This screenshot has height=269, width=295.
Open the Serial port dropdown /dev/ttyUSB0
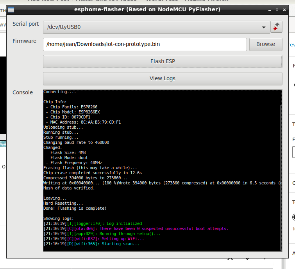157,27
